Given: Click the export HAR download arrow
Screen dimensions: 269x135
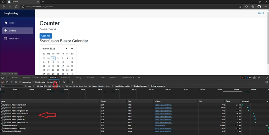Looking at the screenshot, I should pos(72,82).
